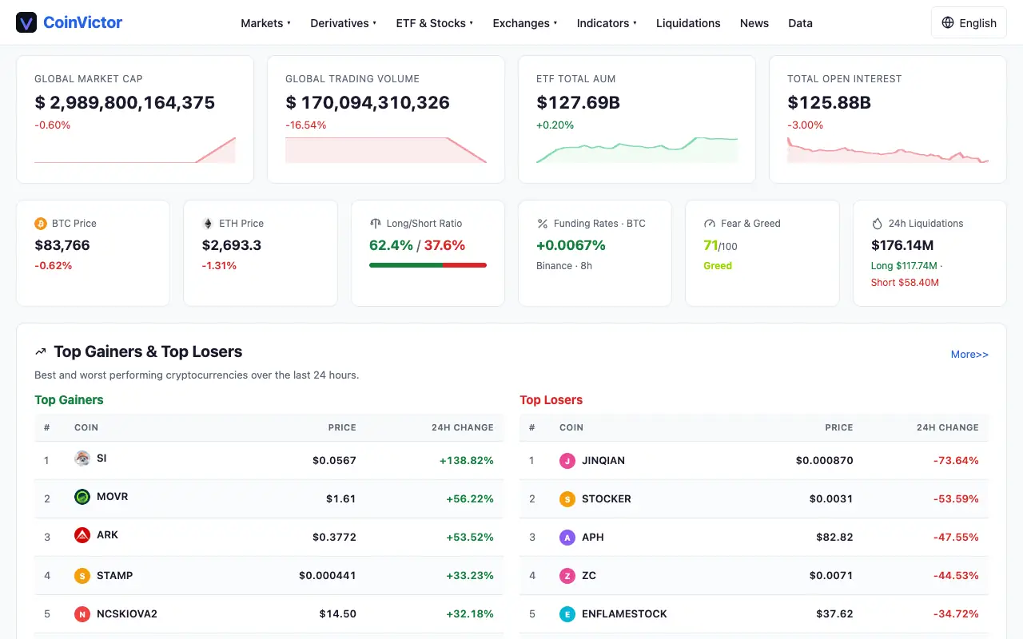Image resolution: width=1023 pixels, height=639 pixels.
Task: Click the Greed sentiment label
Action: [718, 266]
